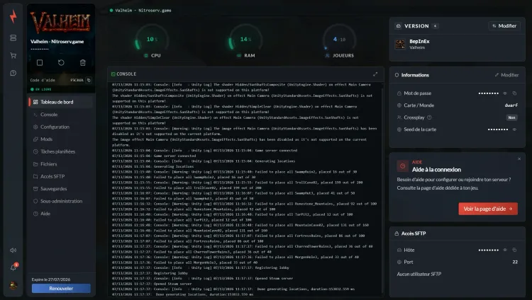
Task: Open Sauvegardes backups page
Action: (x=61, y=189)
